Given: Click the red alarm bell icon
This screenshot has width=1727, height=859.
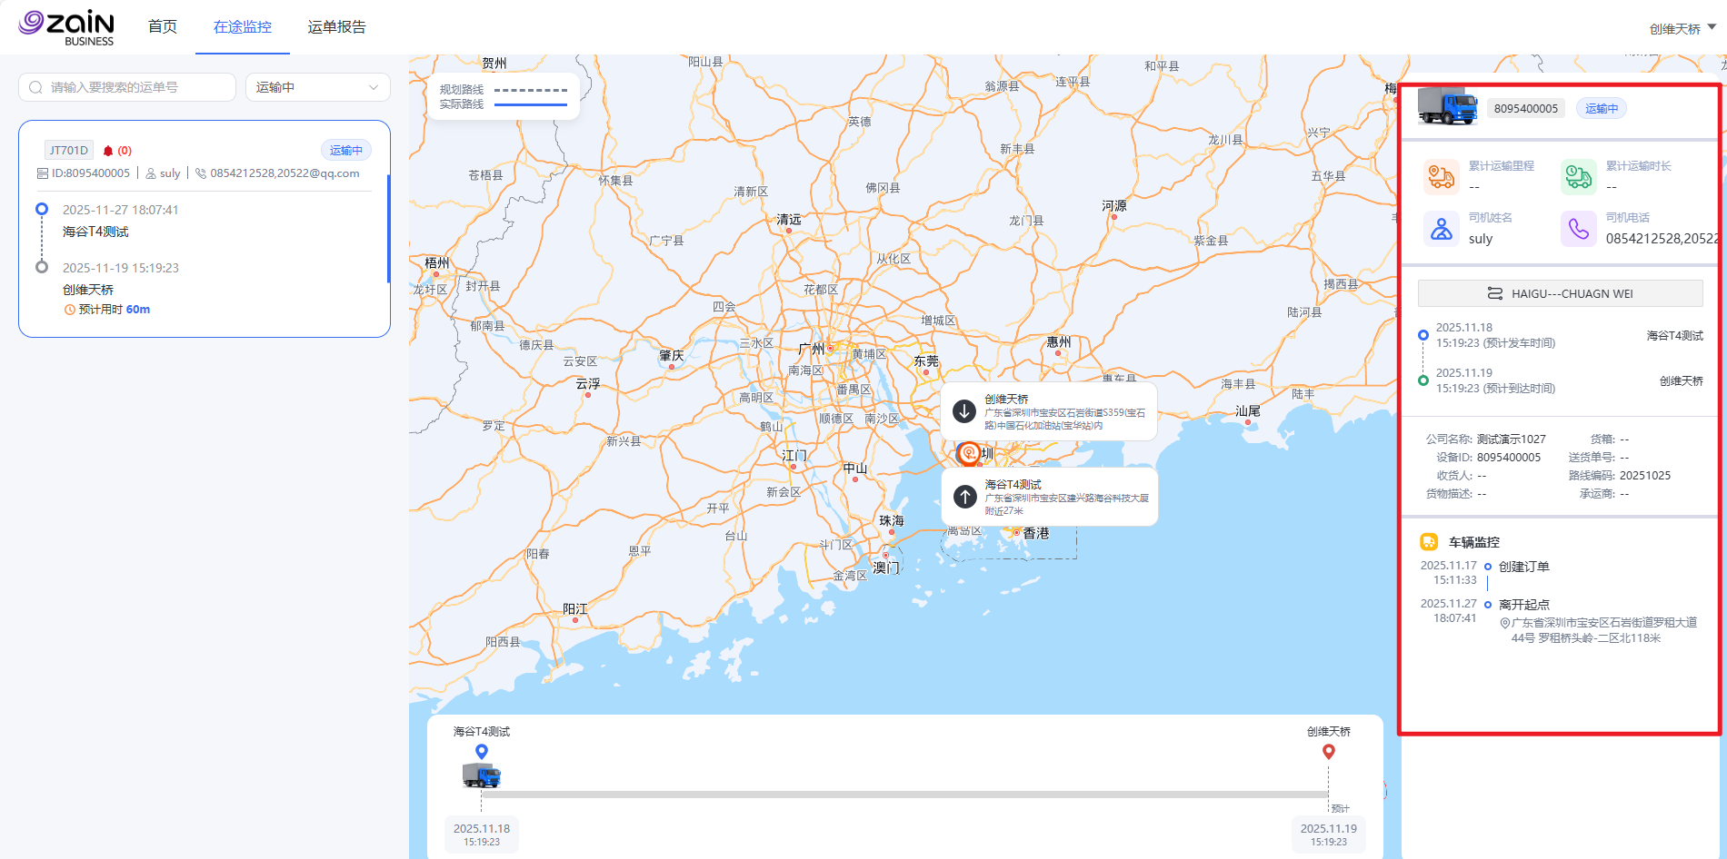Looking at the screenshot, I should pos(108,151).
